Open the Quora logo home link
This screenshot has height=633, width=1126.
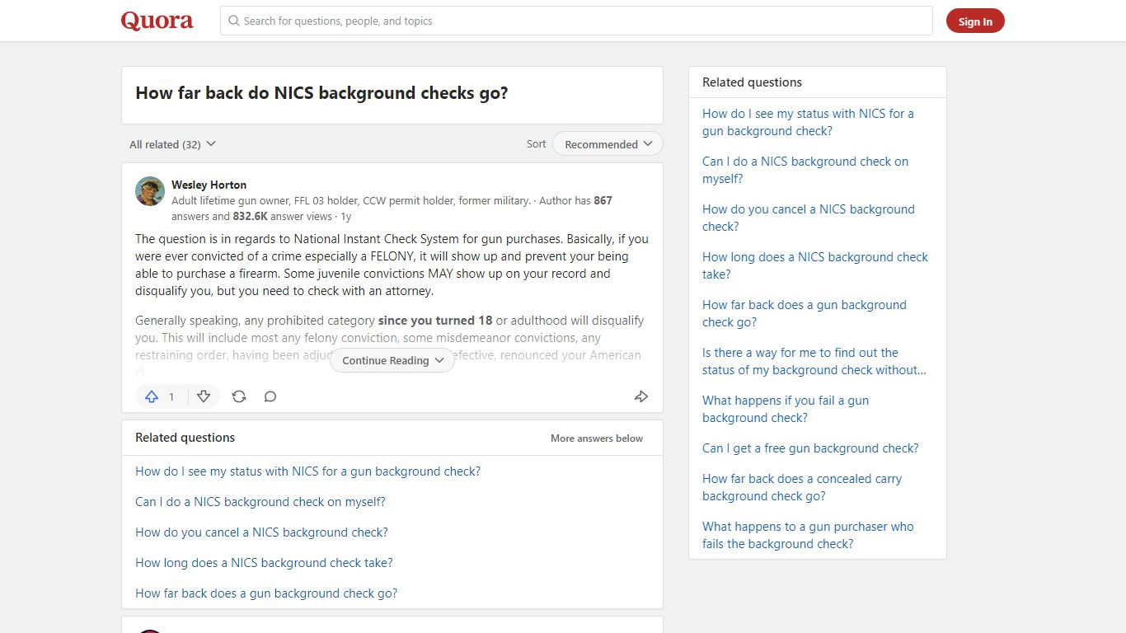[x=157, y=21]
